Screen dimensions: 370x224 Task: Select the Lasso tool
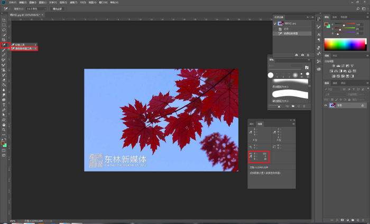4,30
